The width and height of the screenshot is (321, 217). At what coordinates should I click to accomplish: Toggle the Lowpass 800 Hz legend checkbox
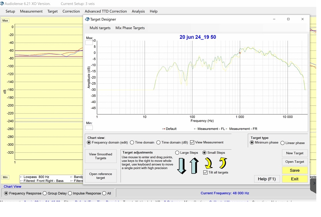21,177
